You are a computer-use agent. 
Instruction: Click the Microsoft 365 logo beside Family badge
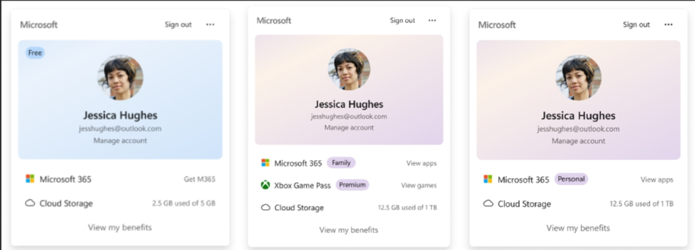click(x=265, y=163)
